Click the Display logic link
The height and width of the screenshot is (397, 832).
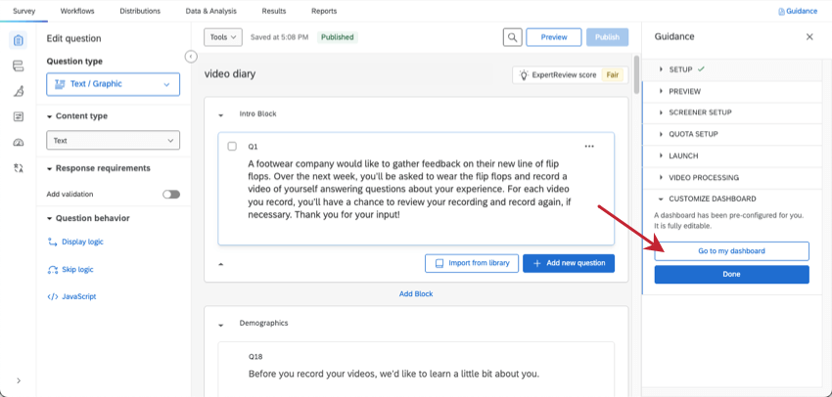[x=81, y=242]
